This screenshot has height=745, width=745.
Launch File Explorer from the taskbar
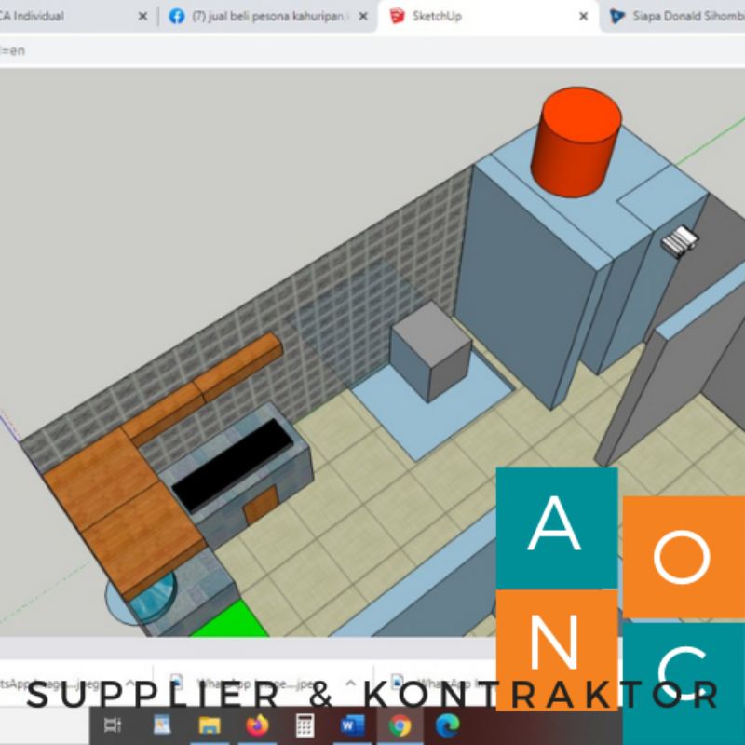(x=210, y=725)
